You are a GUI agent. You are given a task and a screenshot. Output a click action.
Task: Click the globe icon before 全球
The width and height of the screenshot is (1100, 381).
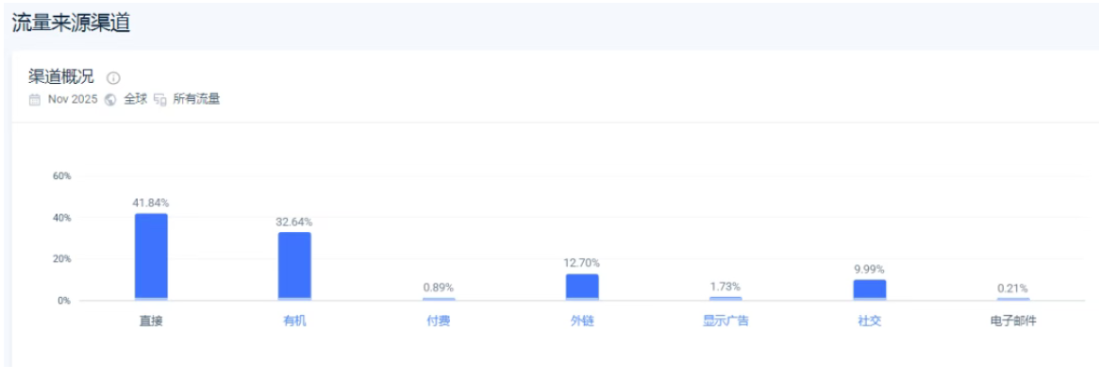coord(110,99)
